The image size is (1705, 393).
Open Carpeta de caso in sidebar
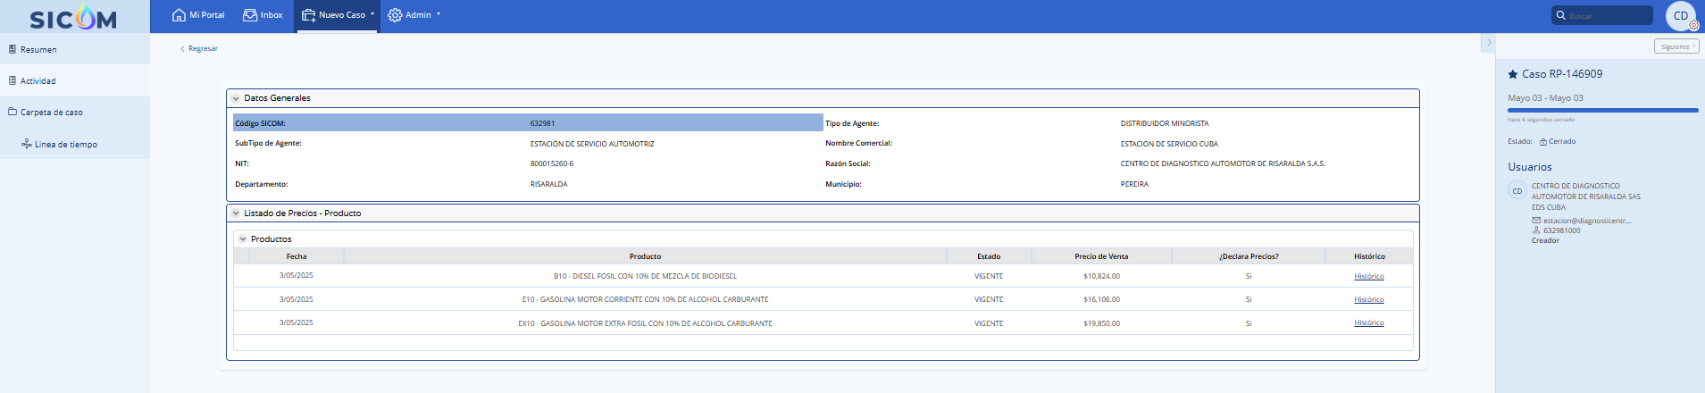click(x=51, y=113)
